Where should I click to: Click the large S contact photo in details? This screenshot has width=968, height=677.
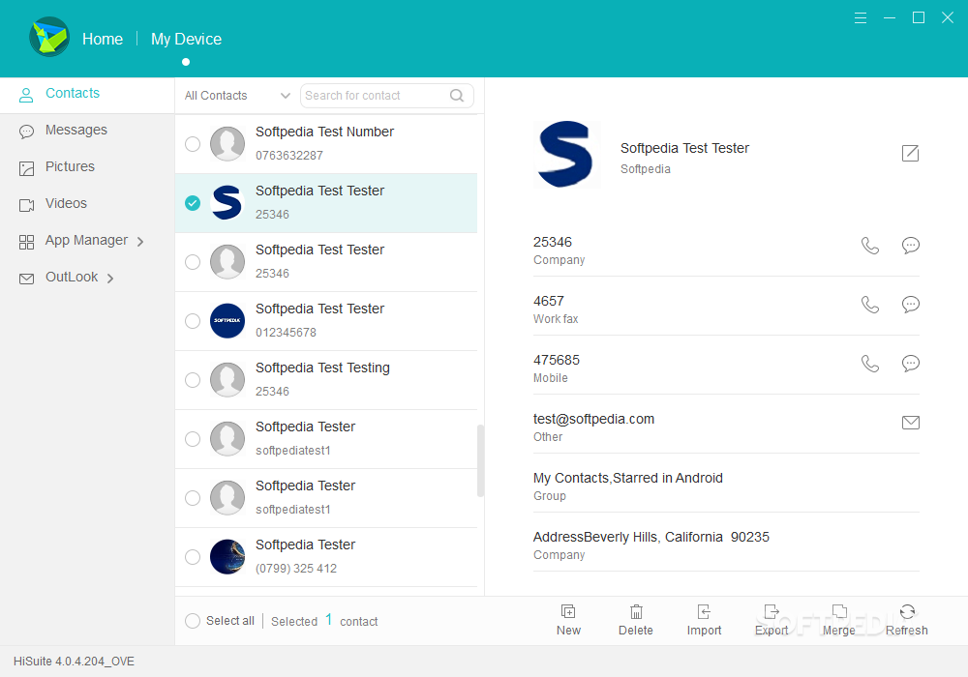[566, 154]
